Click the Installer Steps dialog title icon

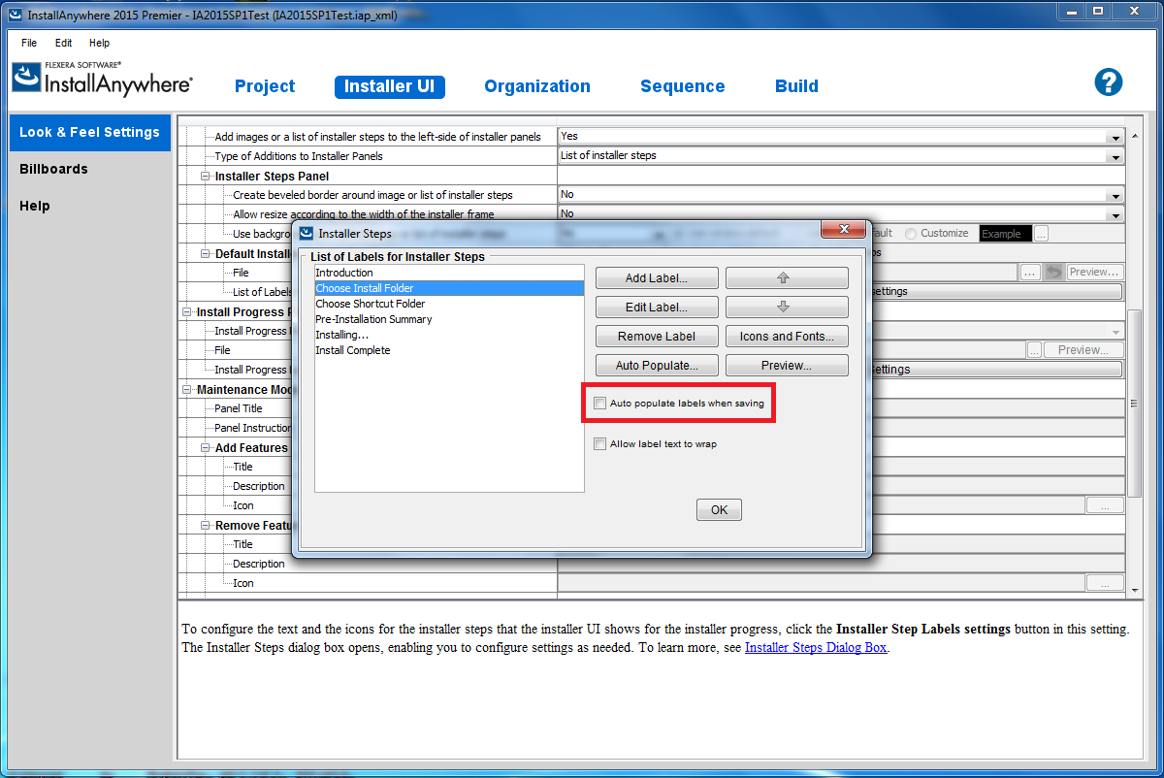pyautogui.click(x=307, y=233)
